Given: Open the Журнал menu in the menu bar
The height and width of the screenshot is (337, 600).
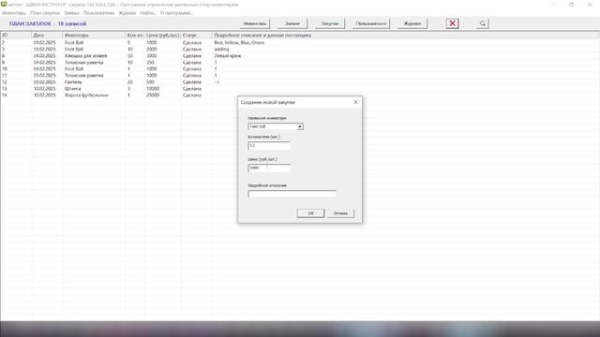Looking at the screenshot, I should point(127,13).
